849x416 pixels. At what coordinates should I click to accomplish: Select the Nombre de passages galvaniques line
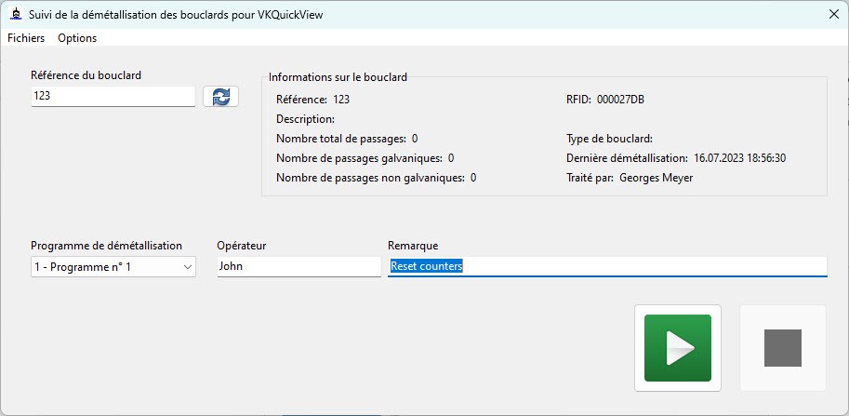(x=365, y=158)
